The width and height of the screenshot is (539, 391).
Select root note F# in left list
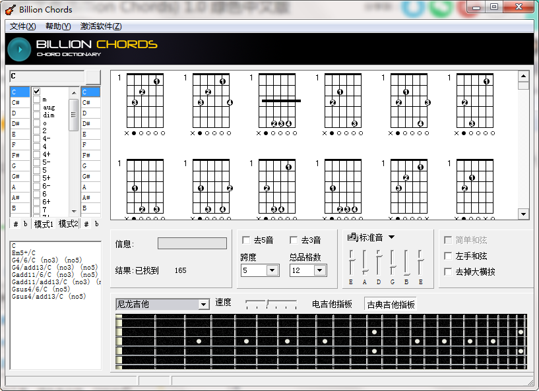[20, 156]
